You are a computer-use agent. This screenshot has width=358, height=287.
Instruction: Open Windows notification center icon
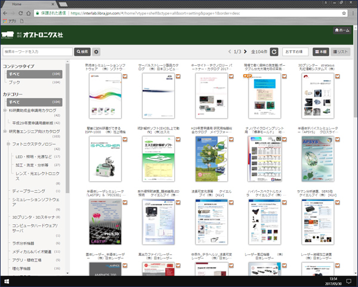tap(348, 281)
